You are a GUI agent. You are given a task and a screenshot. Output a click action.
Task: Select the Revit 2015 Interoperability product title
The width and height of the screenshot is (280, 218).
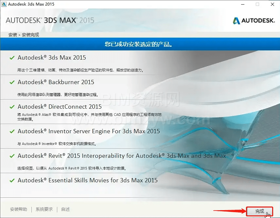coord(122,155)
